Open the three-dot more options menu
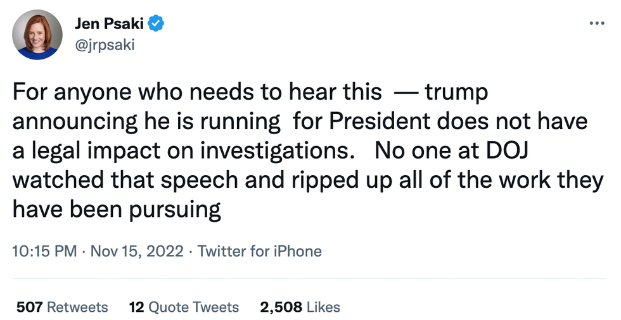621x320 pixels. [597, 23]
